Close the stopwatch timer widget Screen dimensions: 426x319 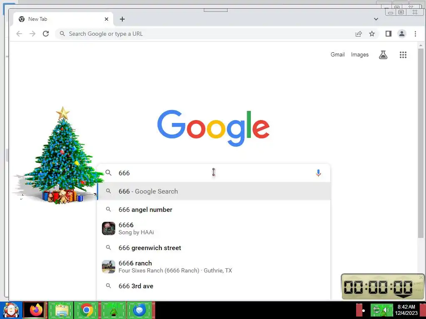[421, 277]
